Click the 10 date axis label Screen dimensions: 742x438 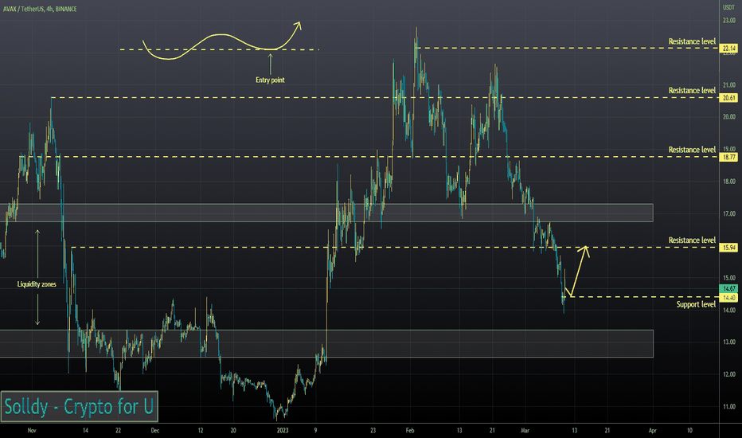pyautogui.click(x=689, y=430)
